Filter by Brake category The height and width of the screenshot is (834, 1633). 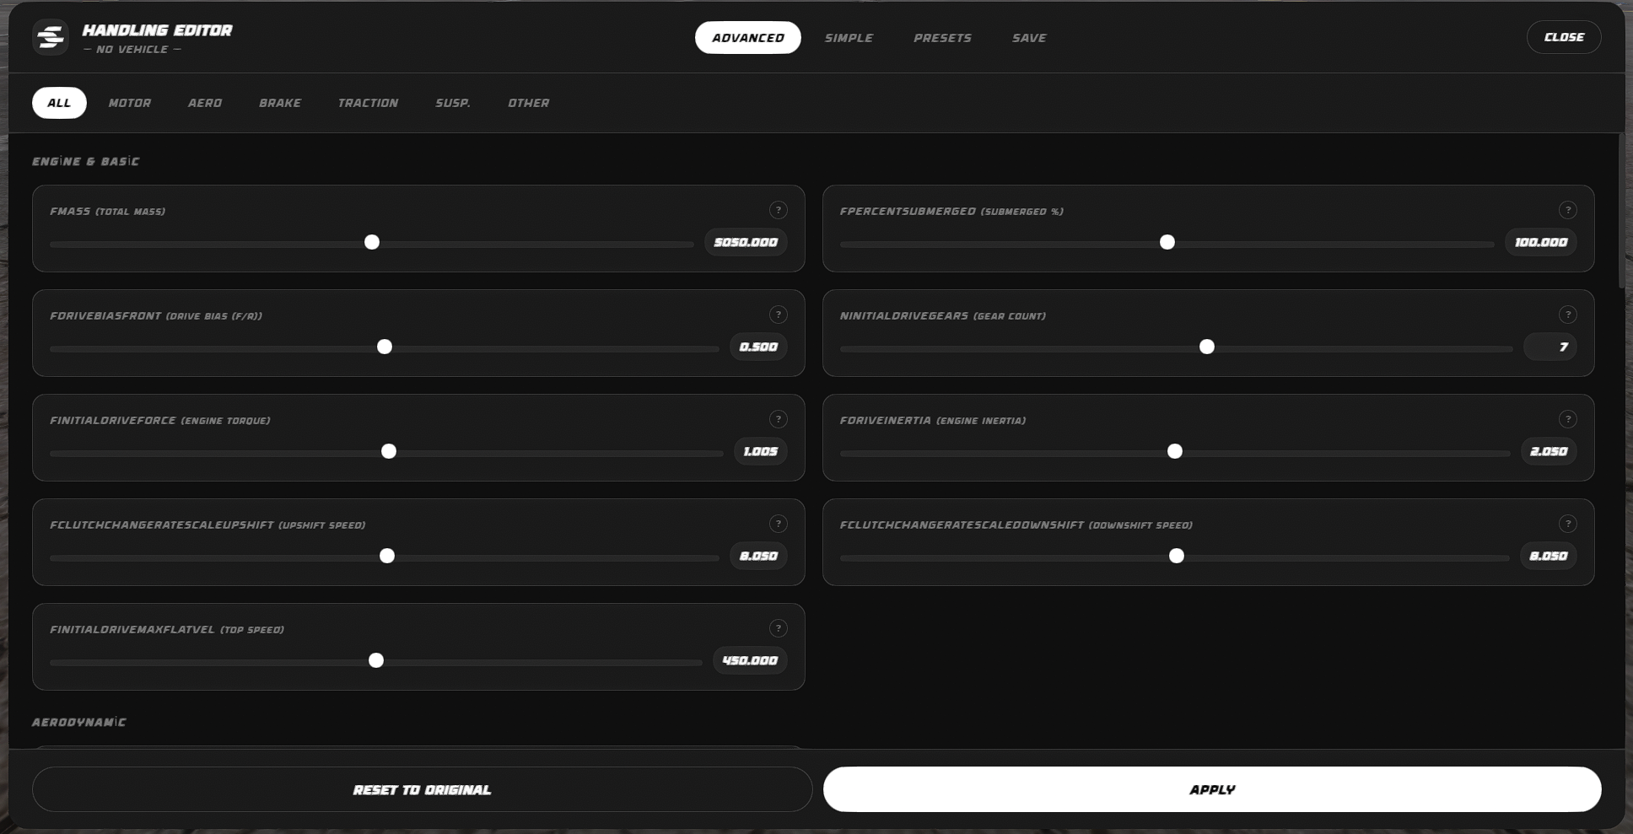(280, 103)
